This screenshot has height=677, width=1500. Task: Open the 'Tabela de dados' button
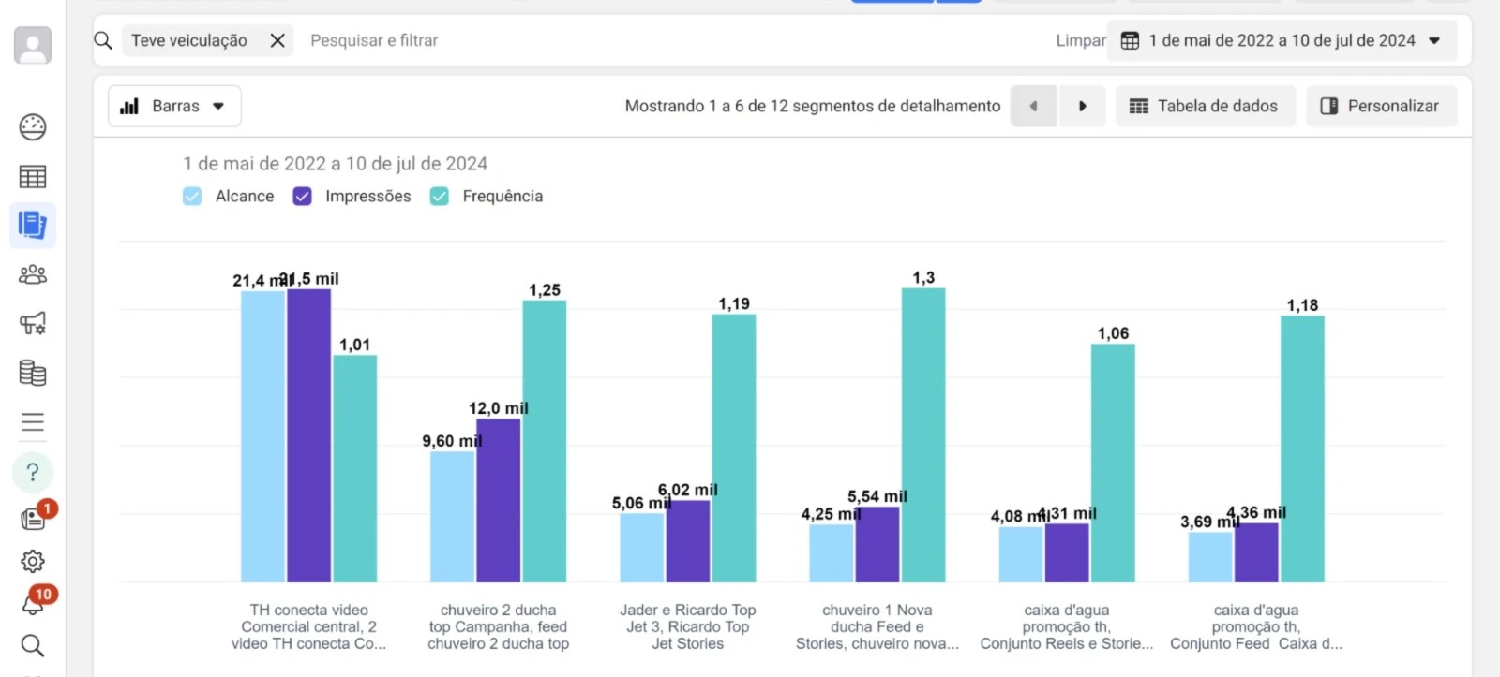click(1206, 106)
